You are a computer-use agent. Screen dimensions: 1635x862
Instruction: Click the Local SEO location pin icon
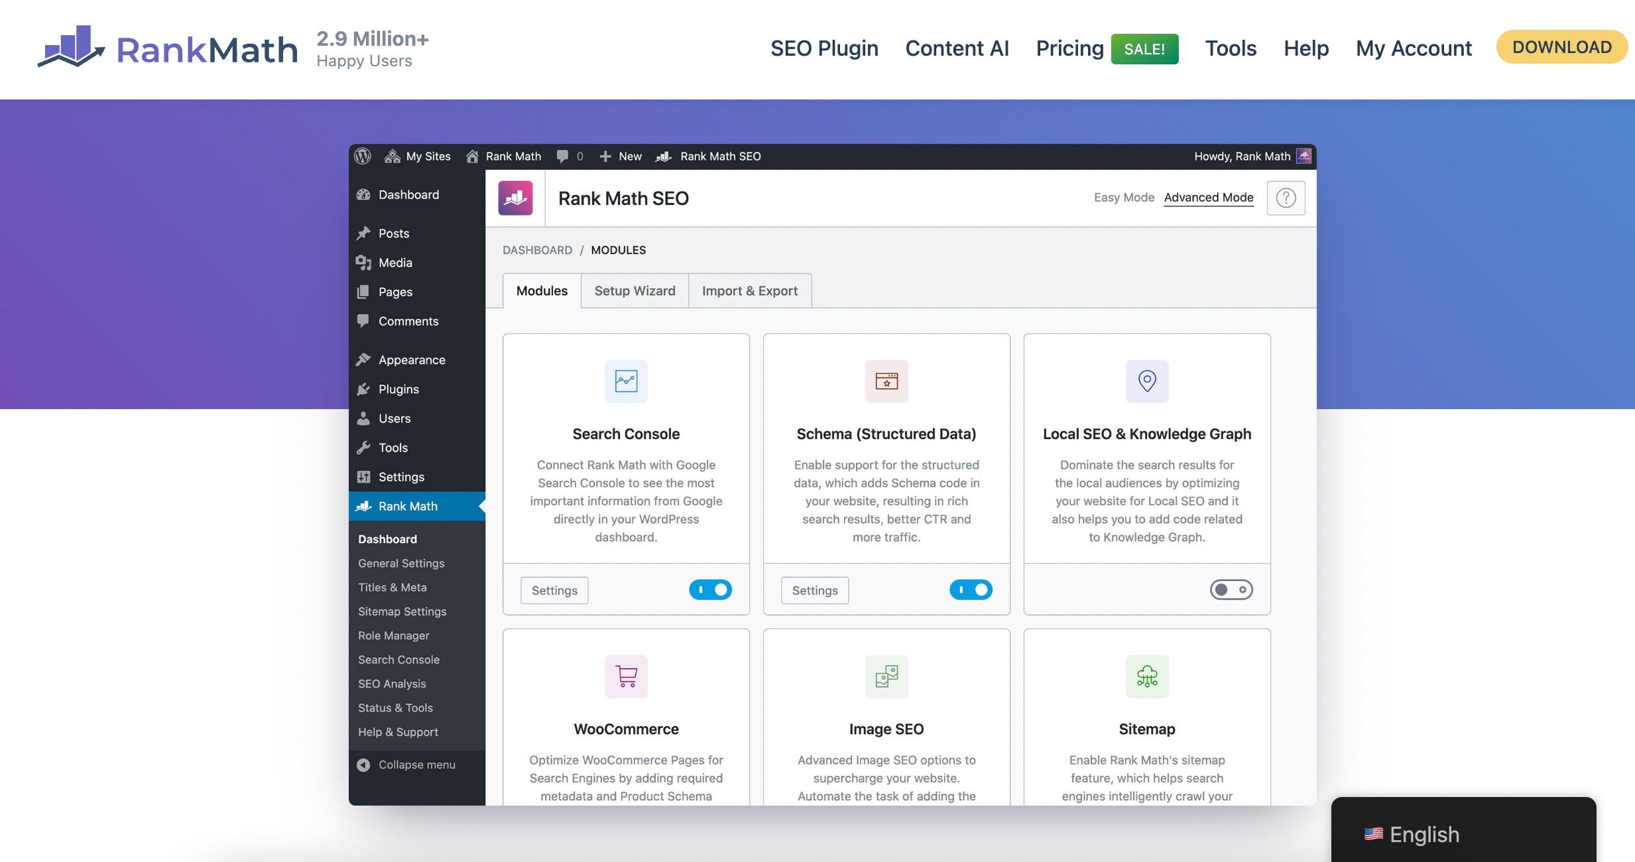[x=1147, y=381]
